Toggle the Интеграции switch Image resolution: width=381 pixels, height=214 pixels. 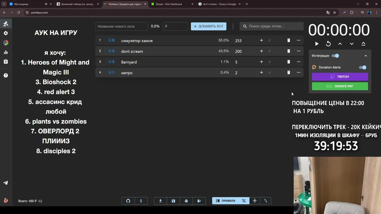point(335,56)
